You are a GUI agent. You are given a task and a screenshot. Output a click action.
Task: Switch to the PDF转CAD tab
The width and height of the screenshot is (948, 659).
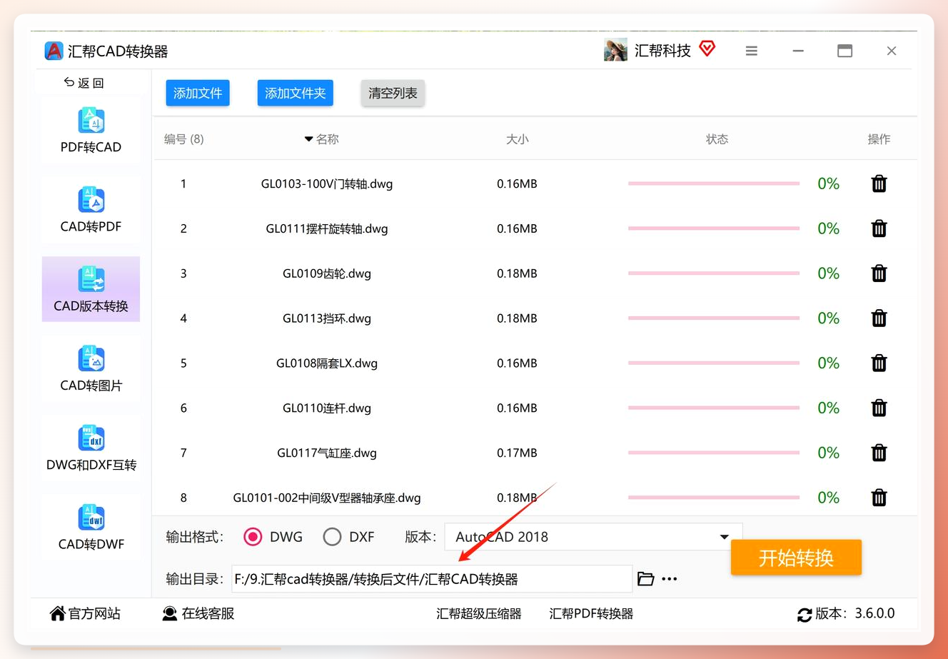click(x=91, y=131)
